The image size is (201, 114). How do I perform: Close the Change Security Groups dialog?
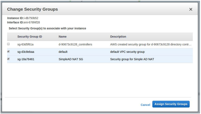pos(191,9)
